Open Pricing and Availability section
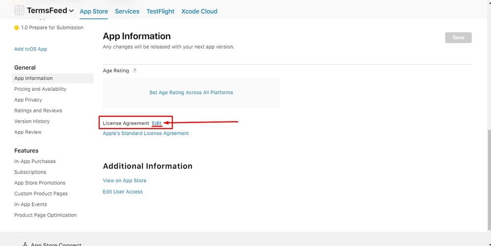 (40, 89)
